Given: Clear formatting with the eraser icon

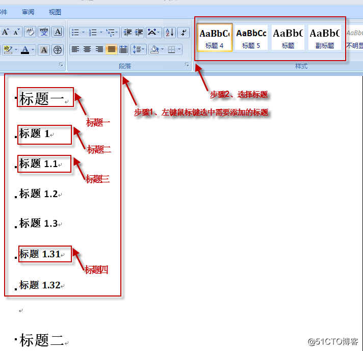Looking at the screenshot, I should click(x=30, y=32).
